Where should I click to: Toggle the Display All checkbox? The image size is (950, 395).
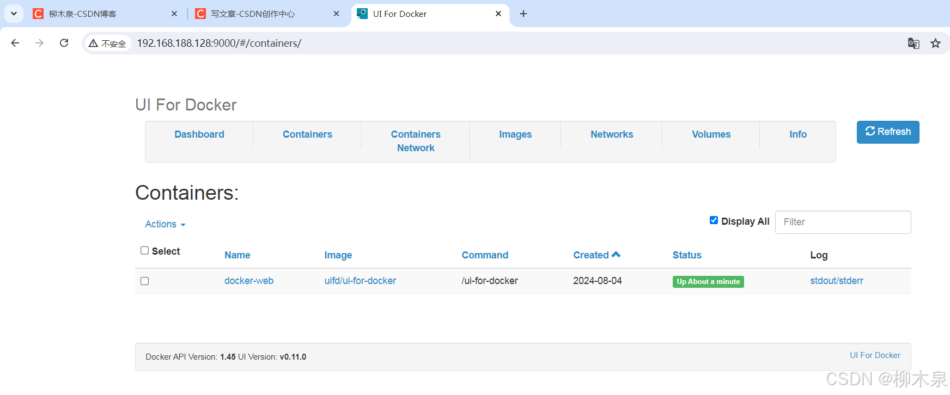point(714,220)
